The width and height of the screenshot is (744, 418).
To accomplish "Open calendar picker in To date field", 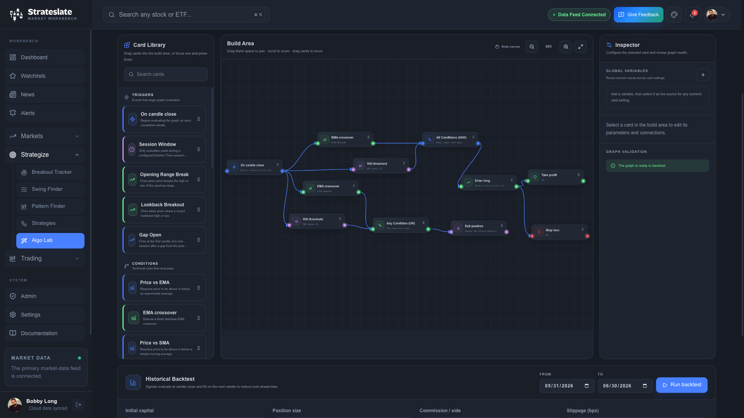I will click(x=645, y=386).
